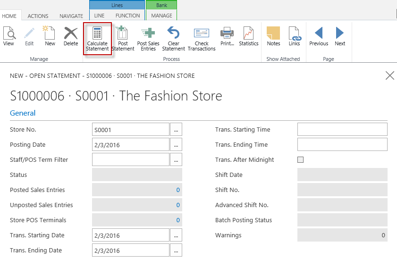This screenshot has width=397, height=259.
Task: Select Post Sales Entries in ribbon
Action: coord(148,38)
